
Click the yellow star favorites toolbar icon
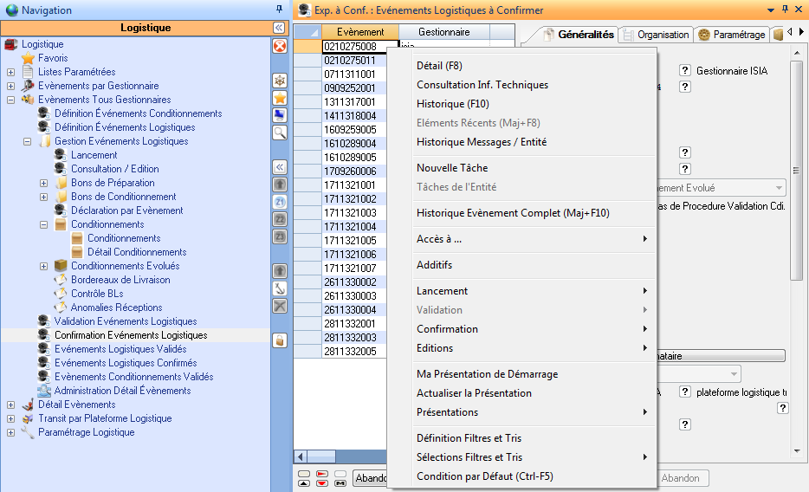coord(280,97)
